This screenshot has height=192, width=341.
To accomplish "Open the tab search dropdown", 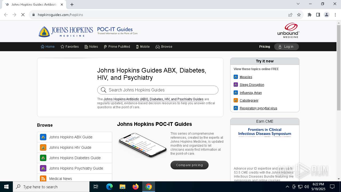I will (x=298, y=4).
